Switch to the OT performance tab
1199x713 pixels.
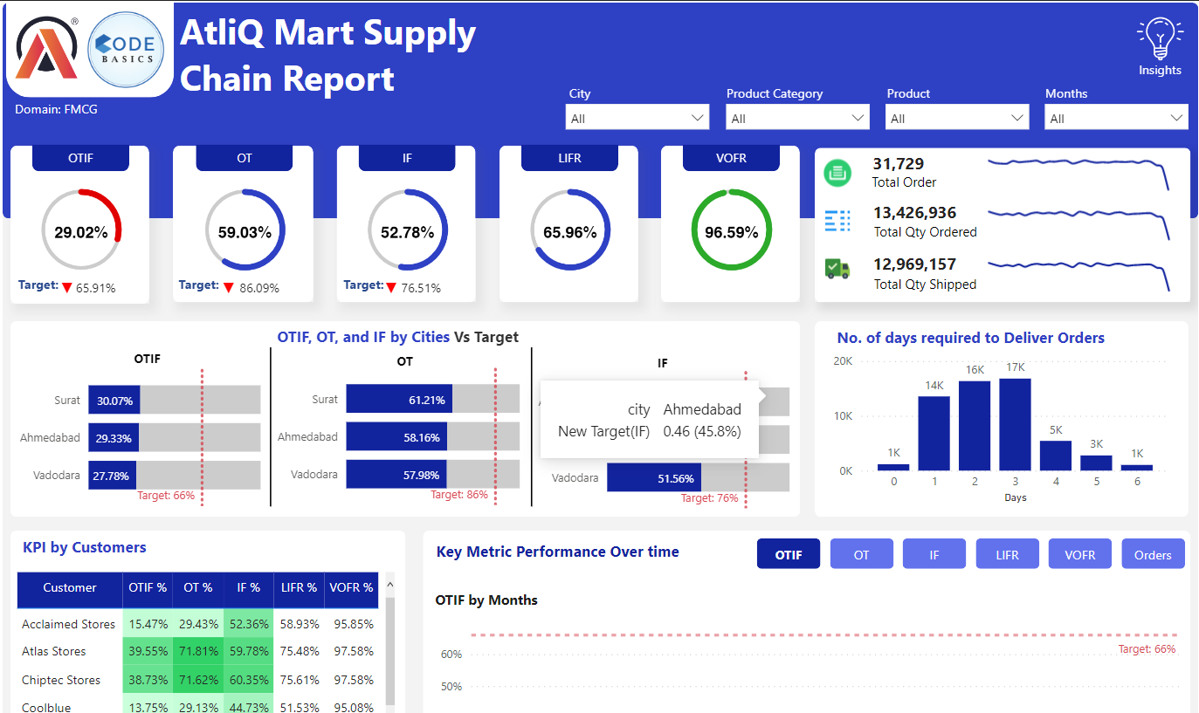pyautogui.click(x=244, y=158)
